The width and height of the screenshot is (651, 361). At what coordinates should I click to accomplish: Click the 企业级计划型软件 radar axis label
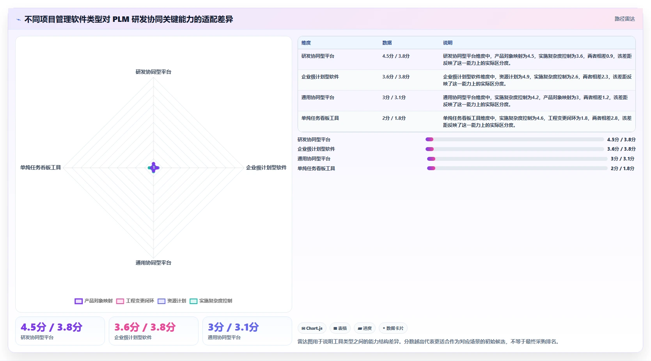(266, 168)
